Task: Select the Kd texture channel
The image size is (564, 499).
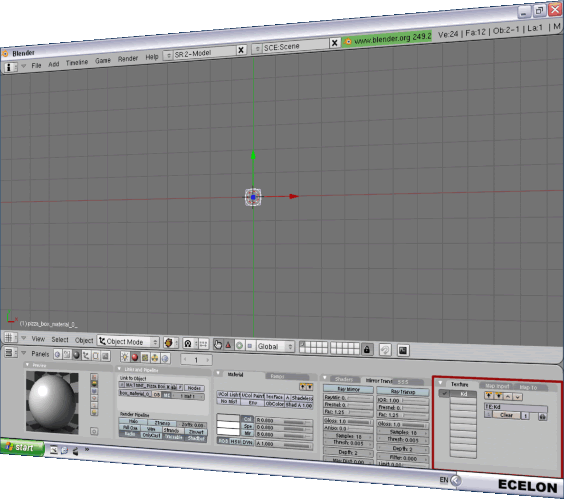Action: pos(463,394)
